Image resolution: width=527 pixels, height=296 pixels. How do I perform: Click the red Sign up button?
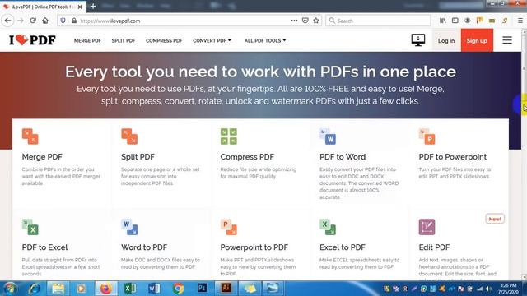(477, 40)
